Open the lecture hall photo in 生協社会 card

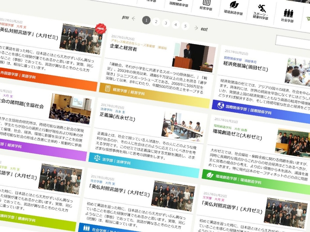(71, 108)
